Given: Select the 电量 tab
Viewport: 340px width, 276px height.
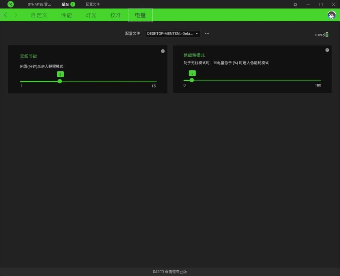Looking at the screenshot, I should (x=140, y=15).
